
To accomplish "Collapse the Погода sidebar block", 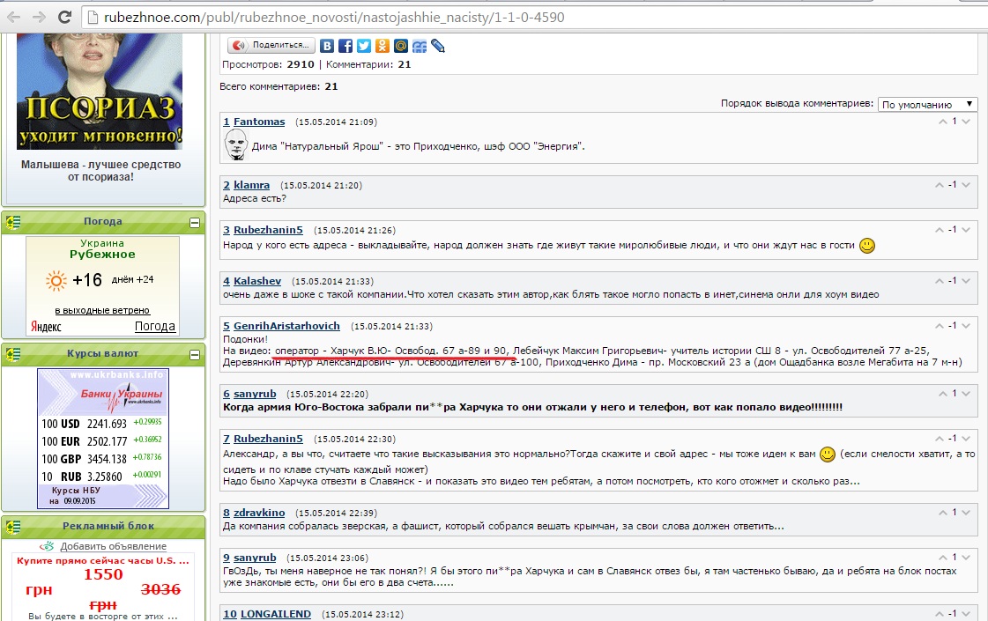I will [195, 222].
